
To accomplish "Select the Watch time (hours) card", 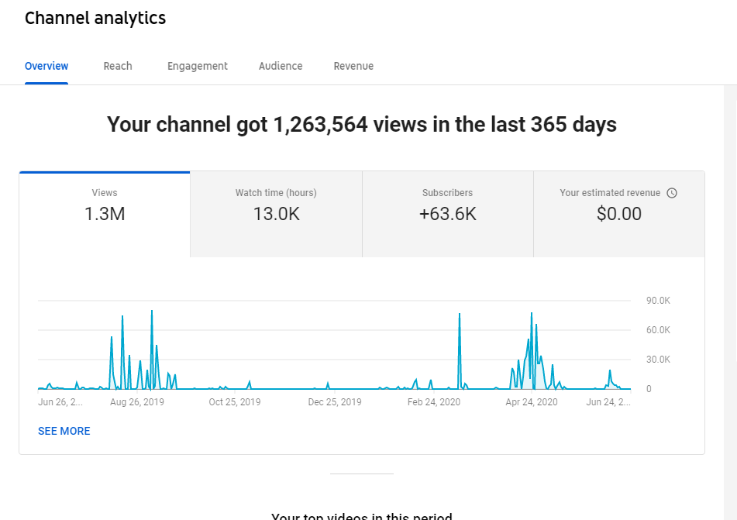I will (x=277, y=215).
